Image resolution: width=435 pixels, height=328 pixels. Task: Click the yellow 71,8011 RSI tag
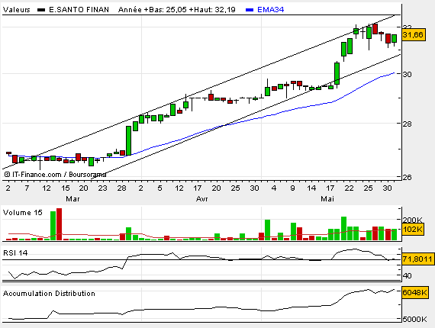point(418,259)
